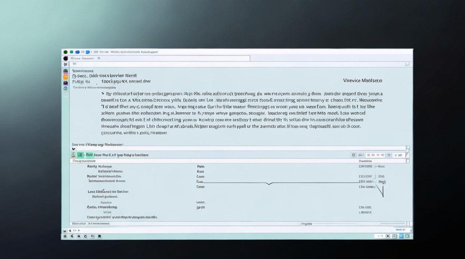Click the blue tray icon at bottom right

(x=401, y=236)
